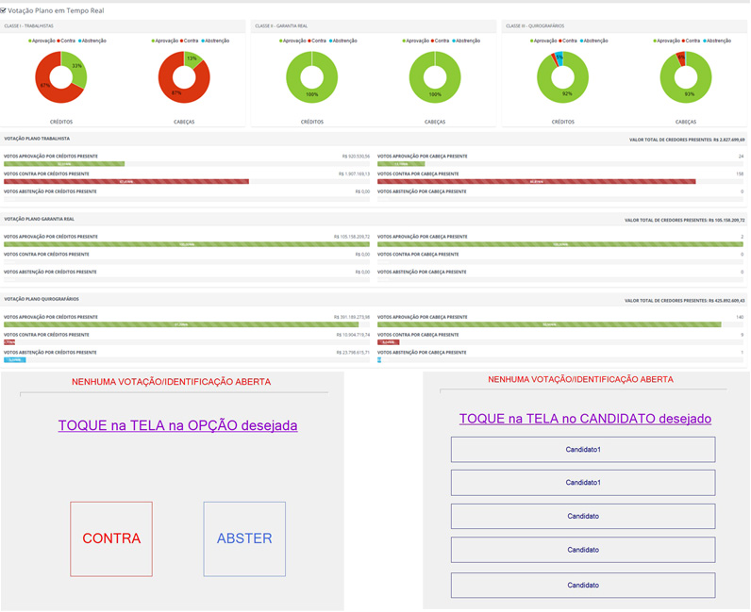
Task: Click green 100% donut for Garantia Real Créditos
Action: [312, 57]
